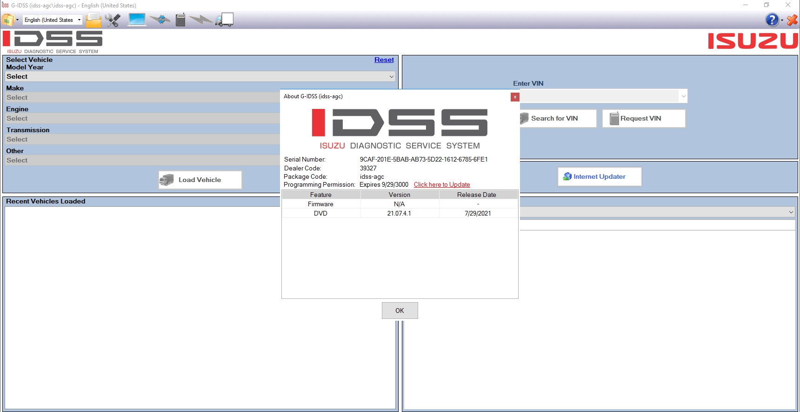Click the package code idss-agc value
The width and height of the screenshot is (800, 412).
tap(372, 176)
